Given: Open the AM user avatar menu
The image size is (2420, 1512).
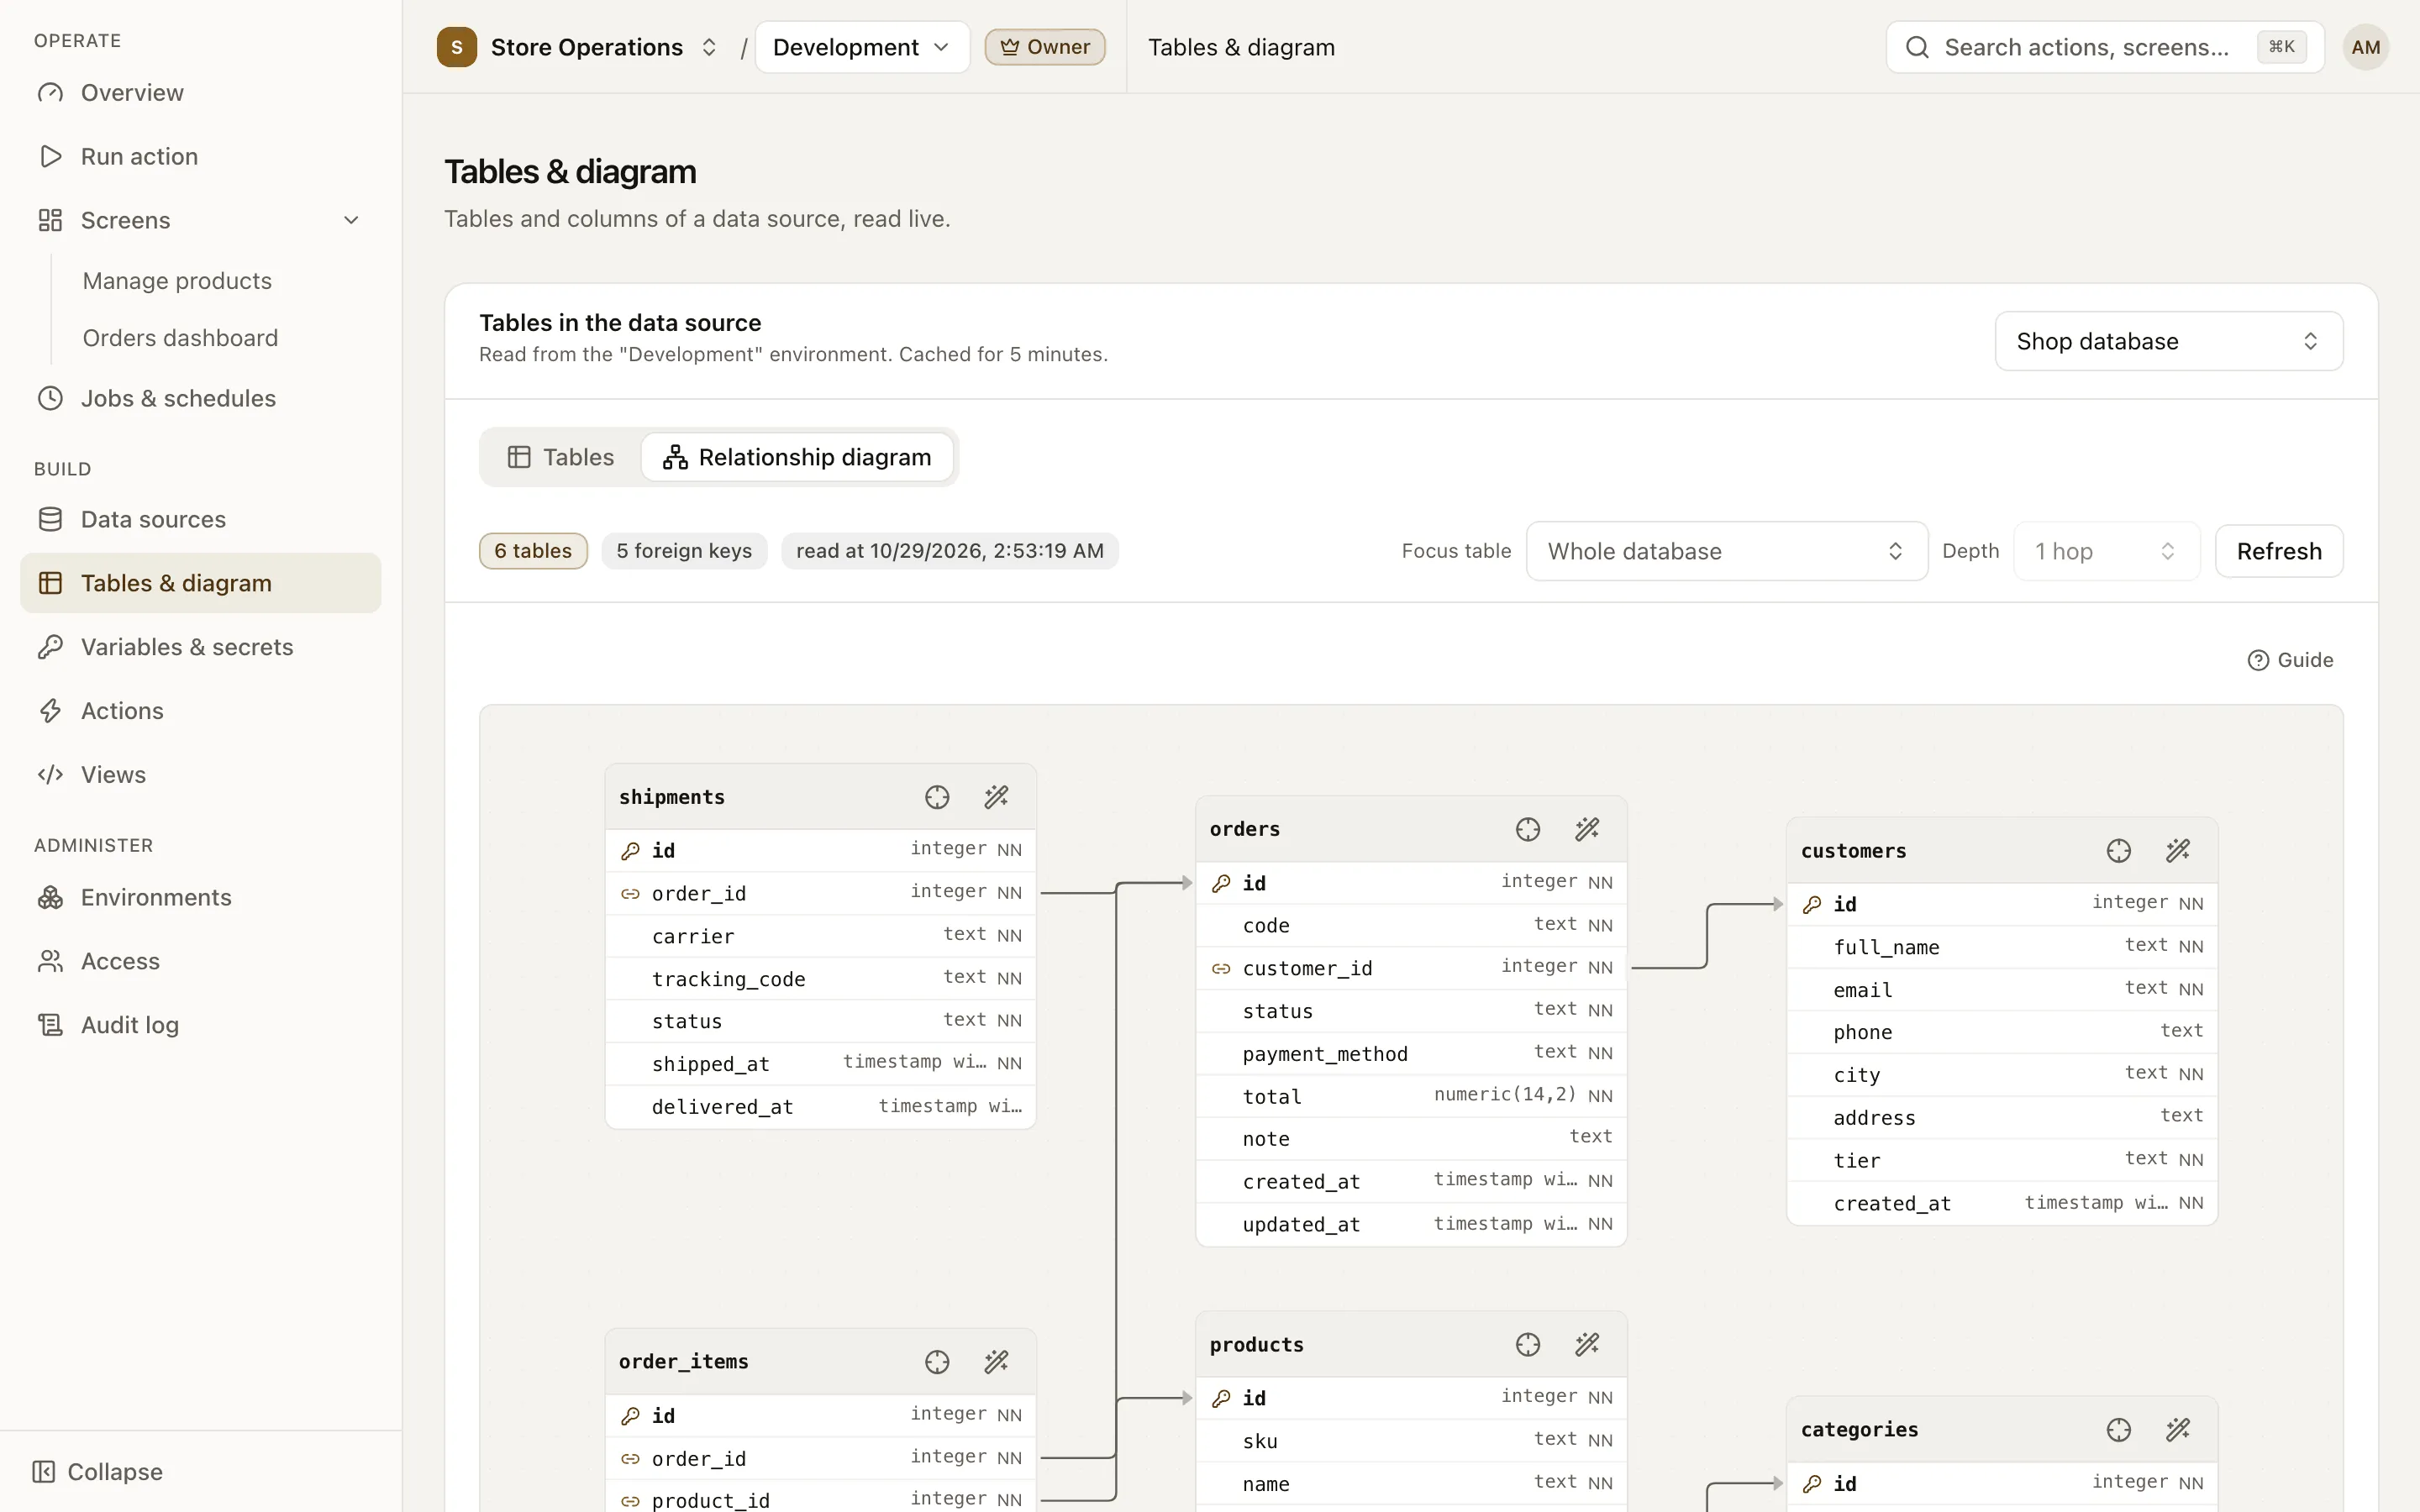Looking at the screenshot, I should coord(2365,47).
